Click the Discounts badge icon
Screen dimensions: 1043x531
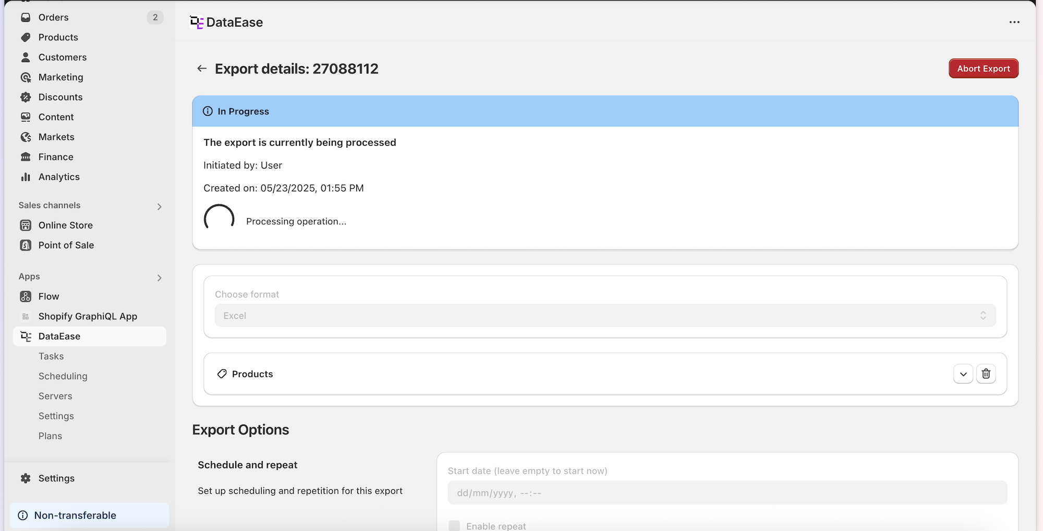[26, 97]
